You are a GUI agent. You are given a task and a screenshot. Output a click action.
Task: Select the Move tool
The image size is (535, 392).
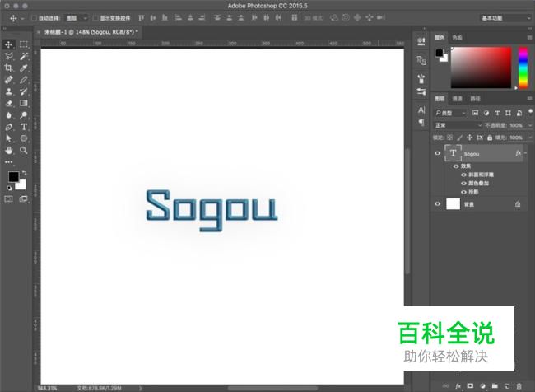[8, 44]
